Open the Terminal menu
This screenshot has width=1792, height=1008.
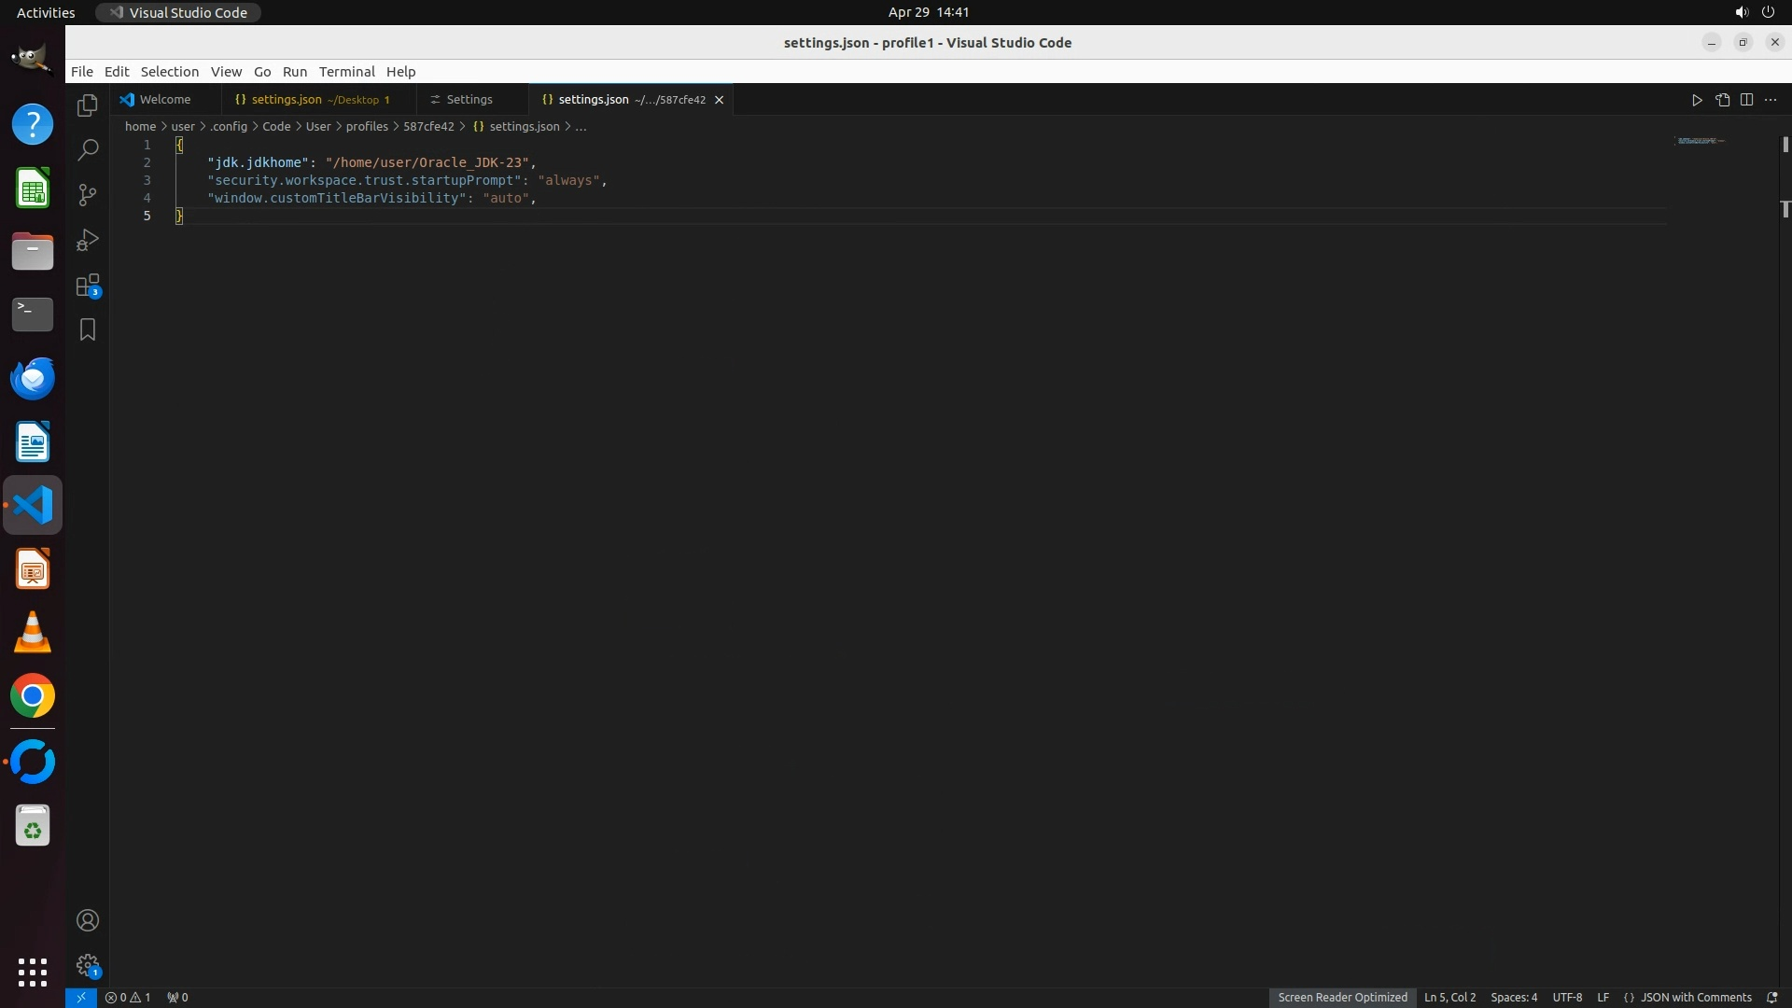346,72
